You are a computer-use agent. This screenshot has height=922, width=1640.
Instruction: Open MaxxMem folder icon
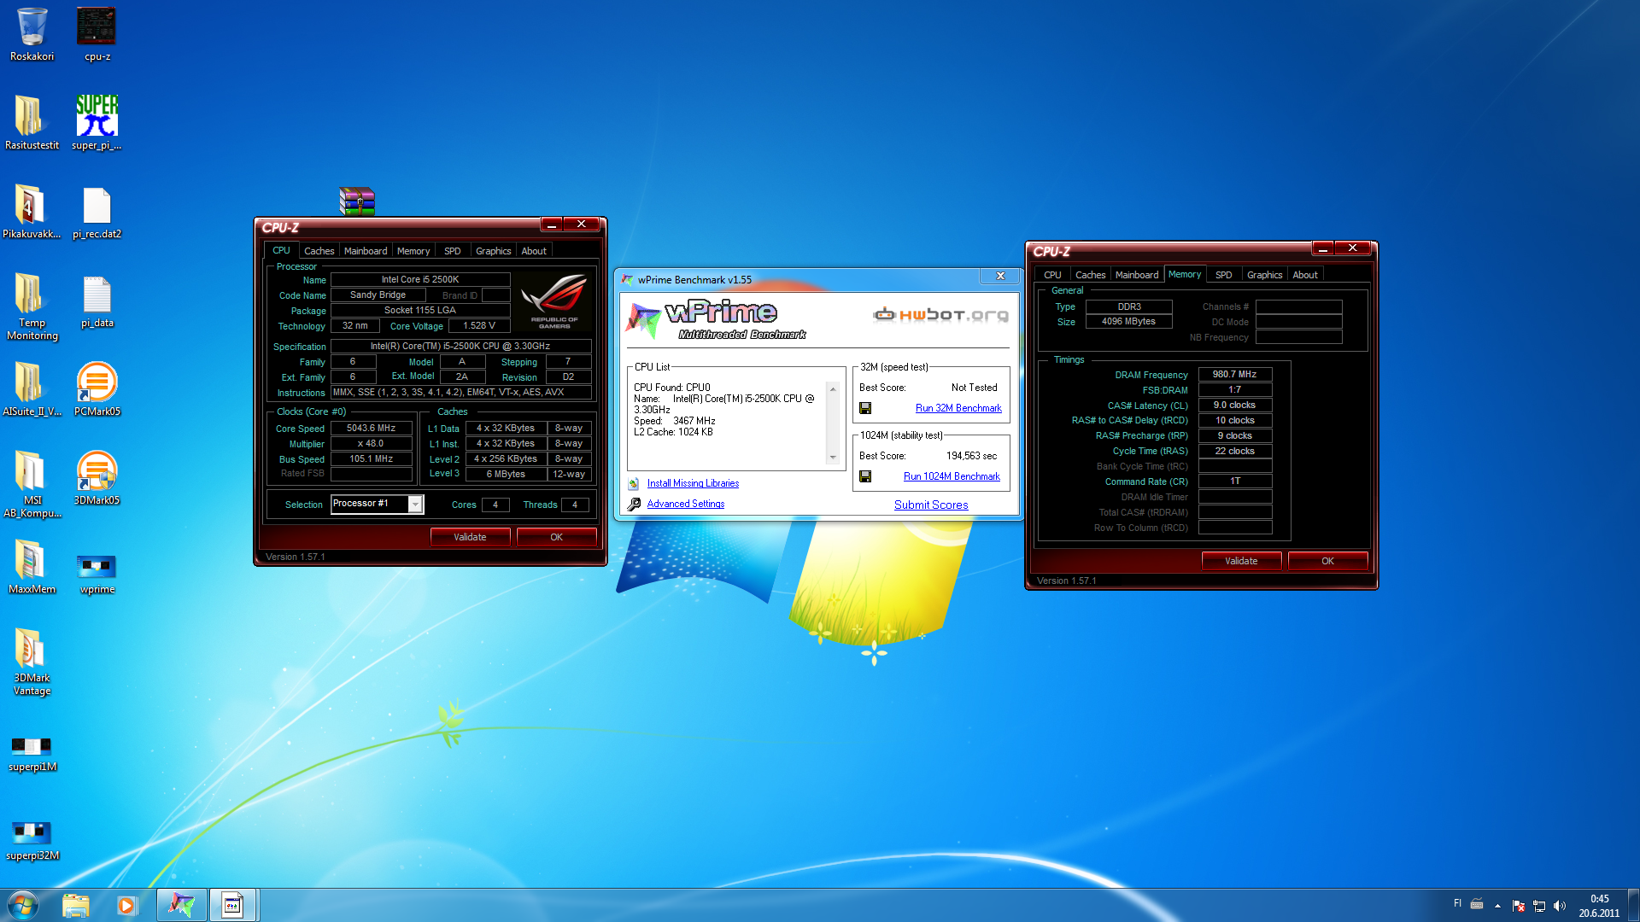click(32, 566)
